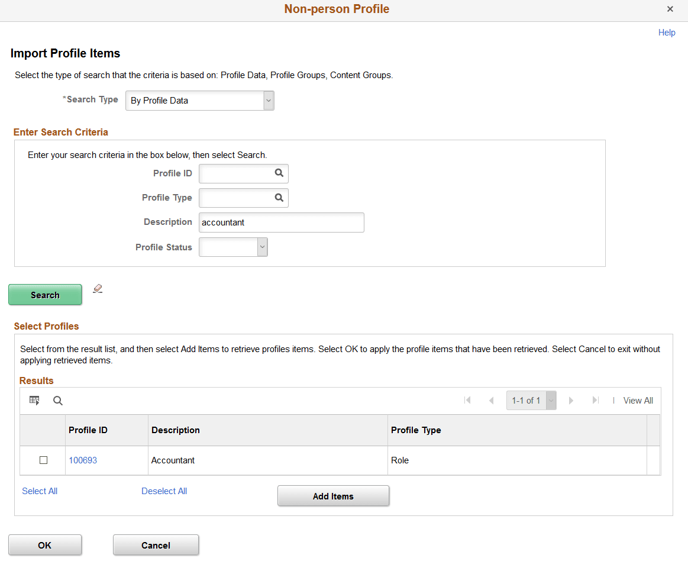Jump to last results page icon
This screenshot has width=688, height=561.
(596, 400)
